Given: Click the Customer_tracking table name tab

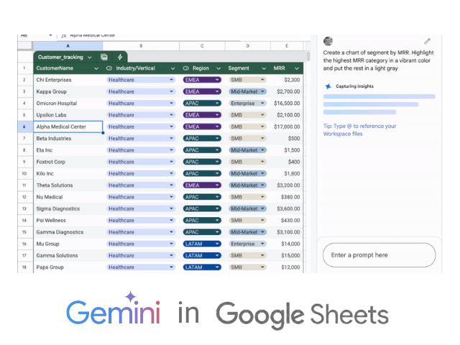Looking at the screenshot, I should tap(60, 57).
